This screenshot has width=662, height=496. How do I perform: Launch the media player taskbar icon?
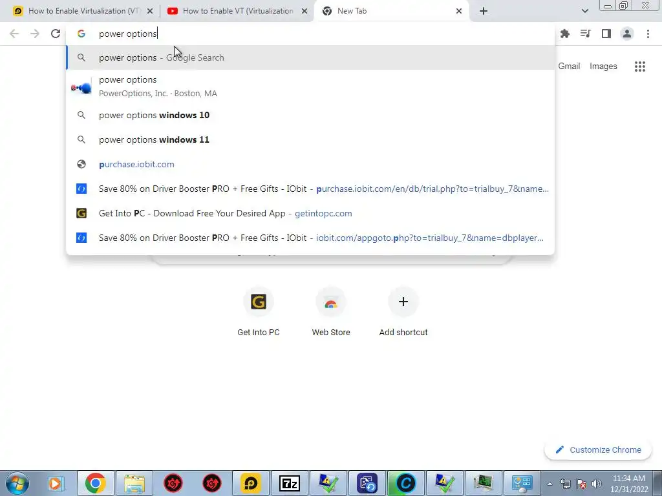[x=55, y=483]
